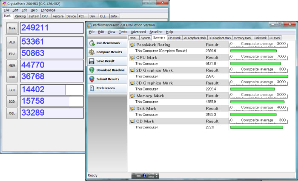The height and width of the screenshot is (181, 298).
Task: Open Baseline menu in PerformanceTest
Action: tap(156, 32)
